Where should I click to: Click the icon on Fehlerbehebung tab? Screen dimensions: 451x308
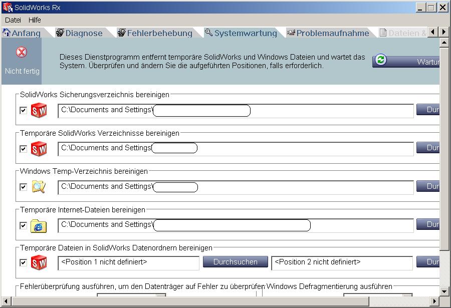pyautogui.click(x=122, y=33)
